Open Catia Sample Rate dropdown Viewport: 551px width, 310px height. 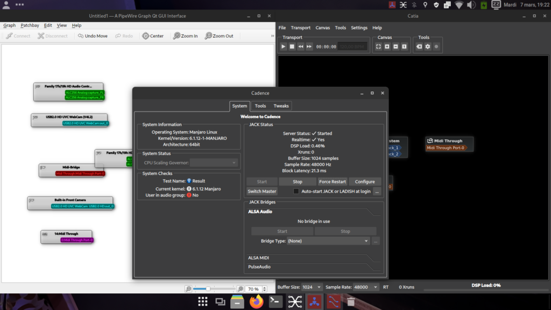coord(365,287)
